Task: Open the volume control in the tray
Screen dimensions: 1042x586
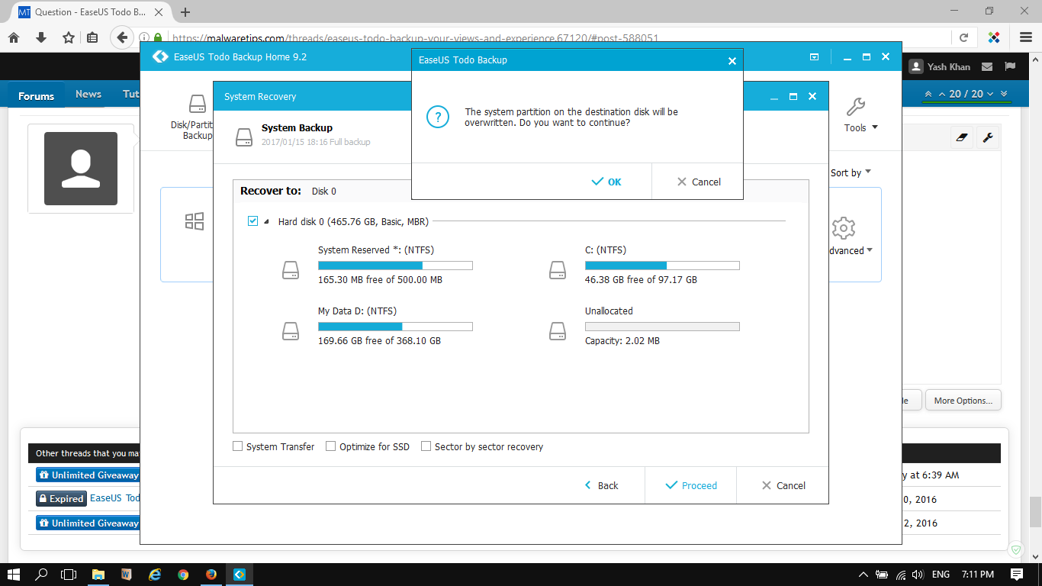Action: [918, 575]
